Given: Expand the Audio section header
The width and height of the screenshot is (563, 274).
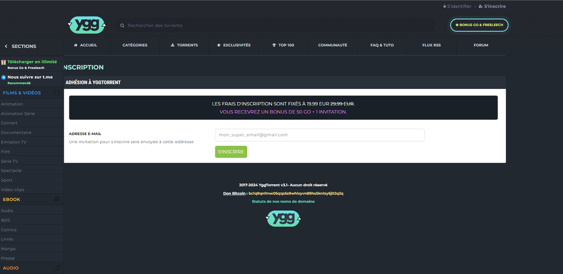Looking at the screenshot, I should click(x=31, y=268).
